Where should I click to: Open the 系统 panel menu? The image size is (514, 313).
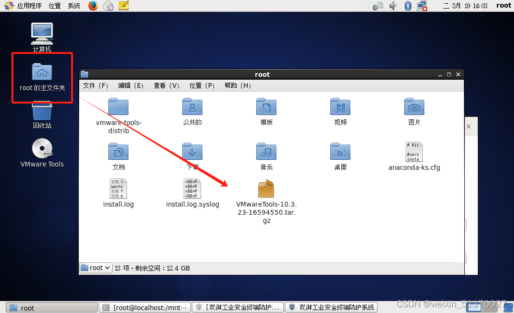point(74,6)
